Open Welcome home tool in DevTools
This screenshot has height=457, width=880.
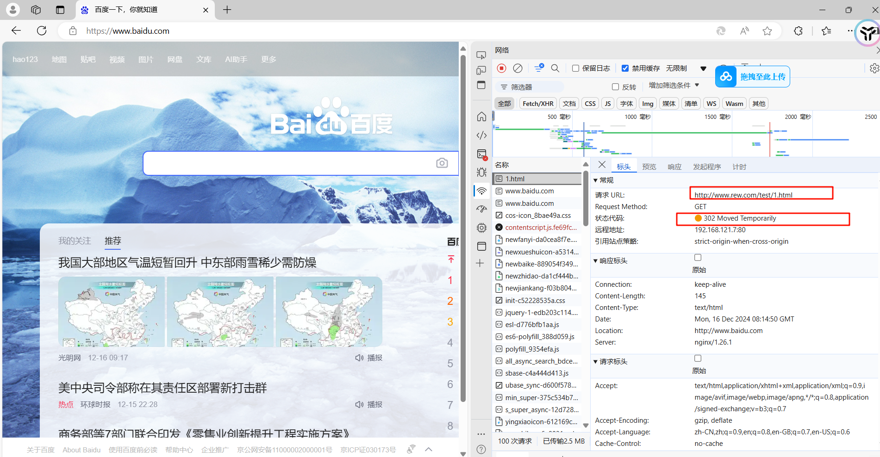click(481, 116)
